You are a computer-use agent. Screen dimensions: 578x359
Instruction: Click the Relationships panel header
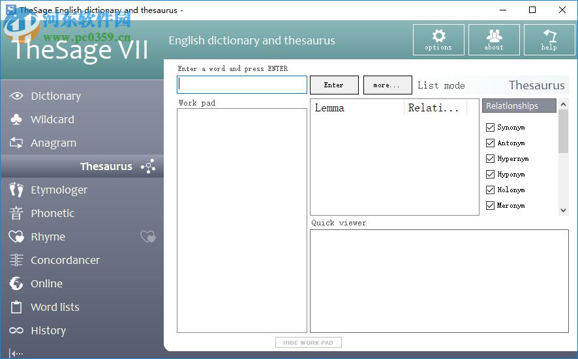tap(519, 106)
